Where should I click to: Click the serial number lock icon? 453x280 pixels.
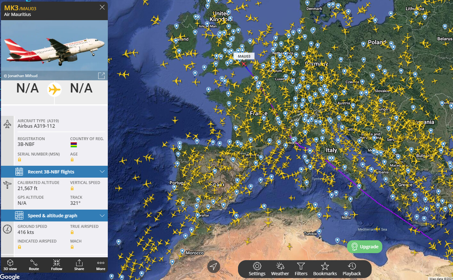tap(20, 160)
